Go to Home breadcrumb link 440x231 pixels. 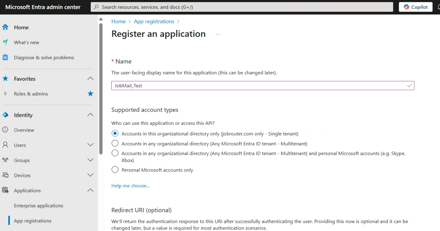(118, 21)
